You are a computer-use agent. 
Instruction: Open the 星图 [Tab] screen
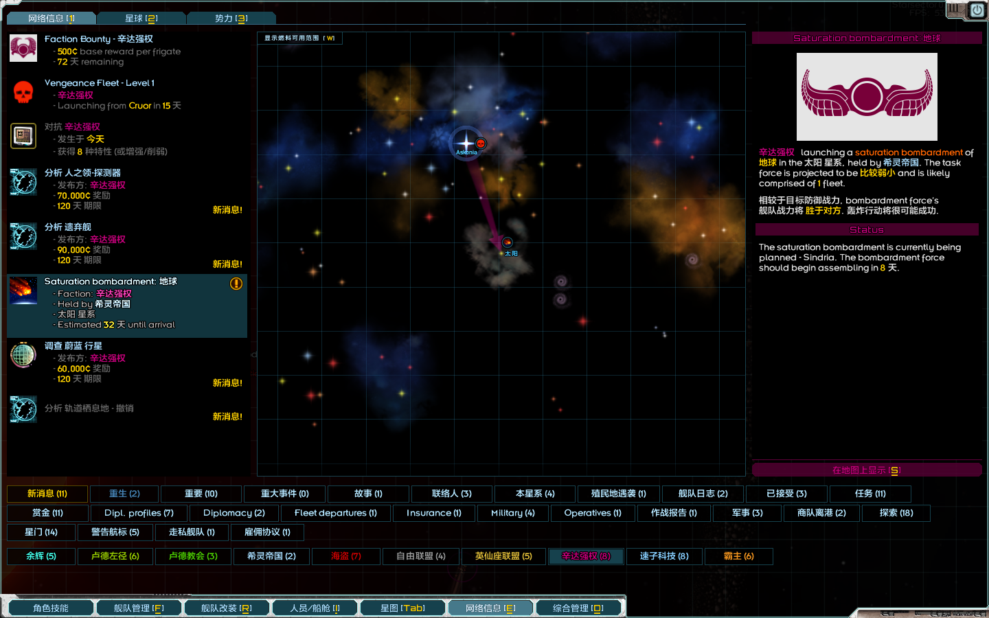tap(402, 608)
